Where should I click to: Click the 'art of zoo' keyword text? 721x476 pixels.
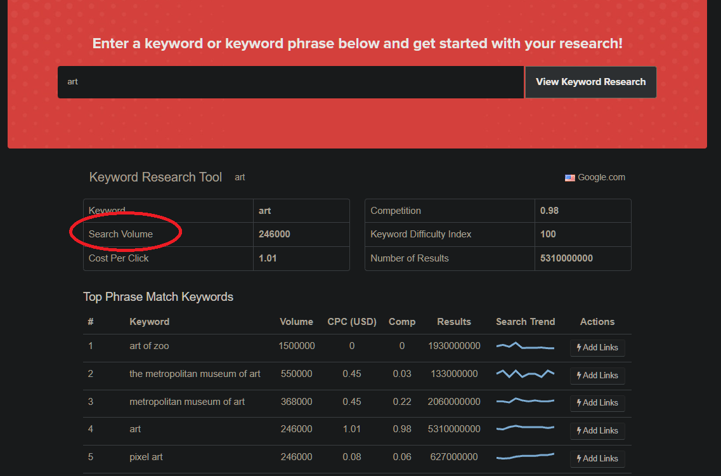point(149,346)
